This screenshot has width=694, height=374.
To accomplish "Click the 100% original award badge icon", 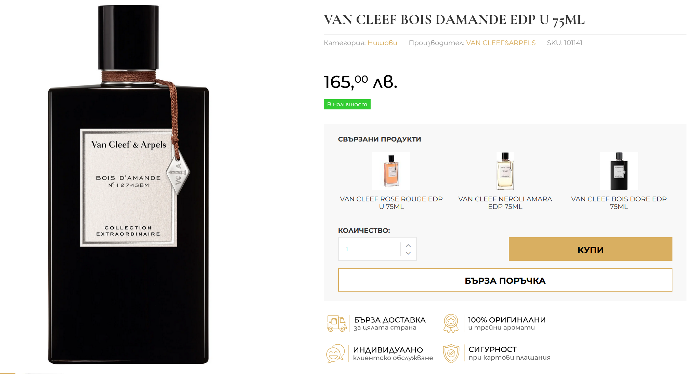I will [451, 323].
